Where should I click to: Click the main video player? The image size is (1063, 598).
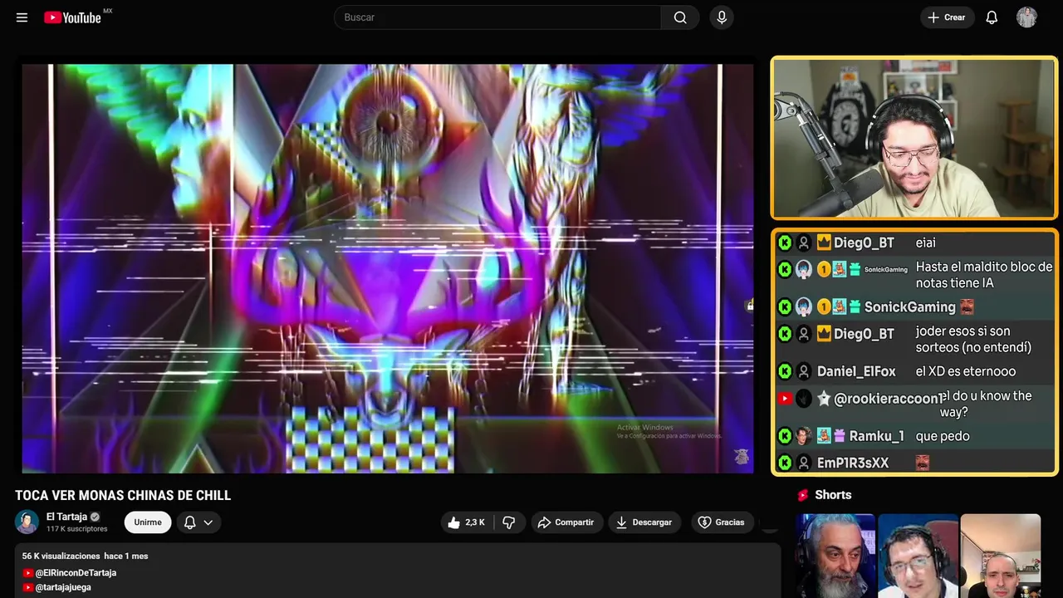[x=388, y=268]
